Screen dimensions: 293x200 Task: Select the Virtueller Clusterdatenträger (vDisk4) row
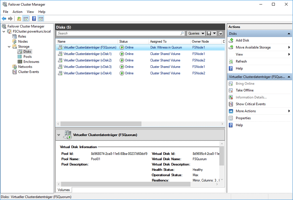140,73
